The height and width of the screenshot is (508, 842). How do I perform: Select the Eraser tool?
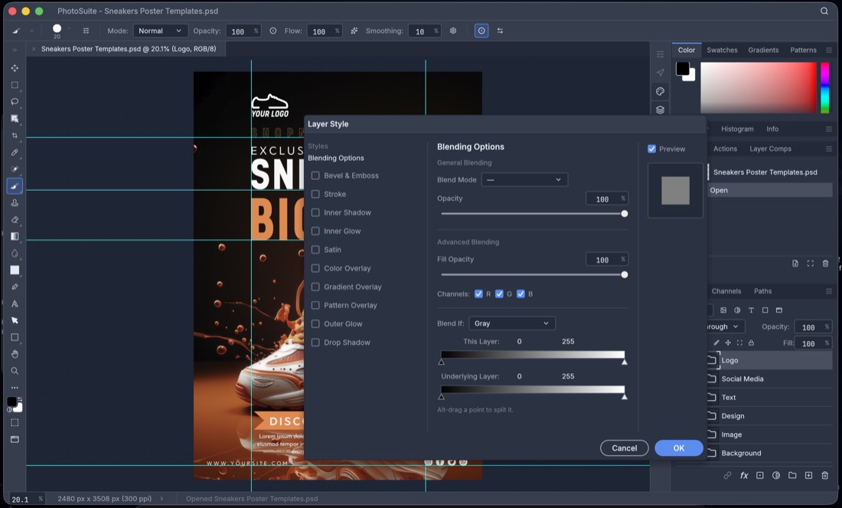coord(15,219)
